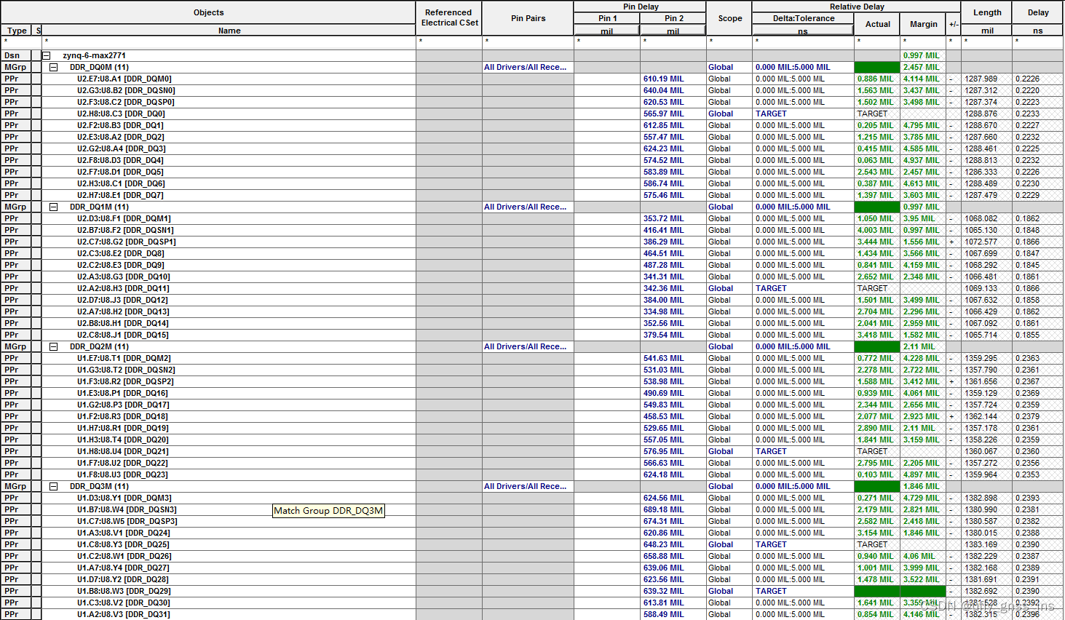Viewport: 1065px width, 620px height.
Task: Open Pin Pairs cell of DDR_DQ0M
Action: point(528,67)
